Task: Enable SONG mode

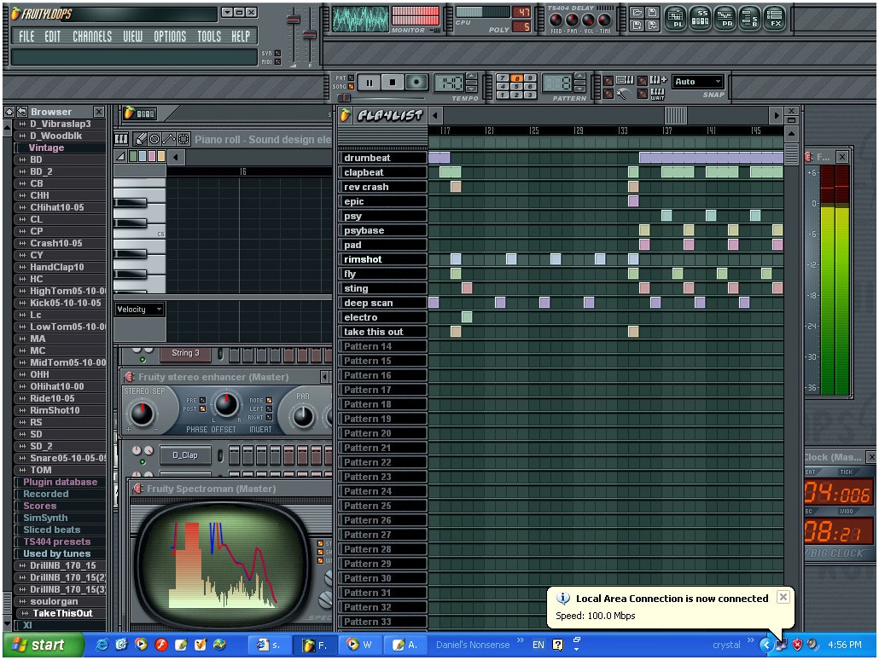Action: pos(351,86)
